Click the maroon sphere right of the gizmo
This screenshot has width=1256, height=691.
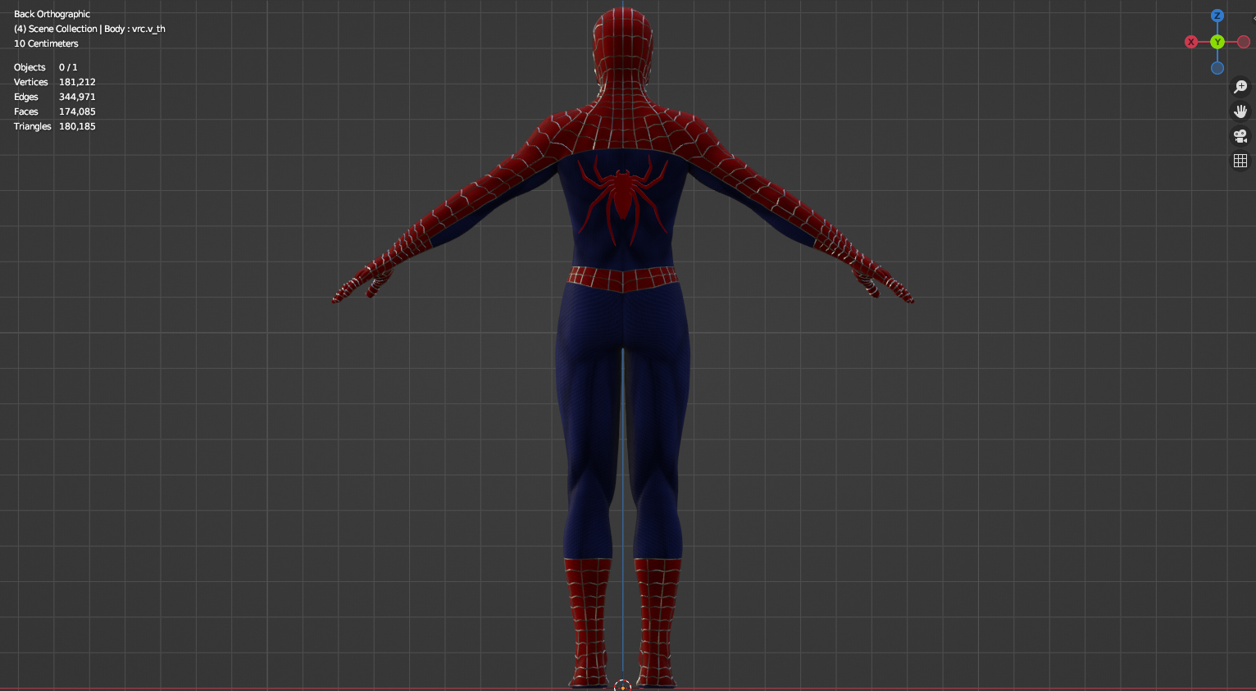[1243, 42]
